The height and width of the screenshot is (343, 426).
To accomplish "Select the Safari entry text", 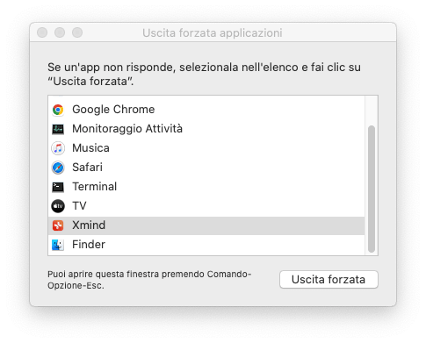I will click(x=87, y=168).
